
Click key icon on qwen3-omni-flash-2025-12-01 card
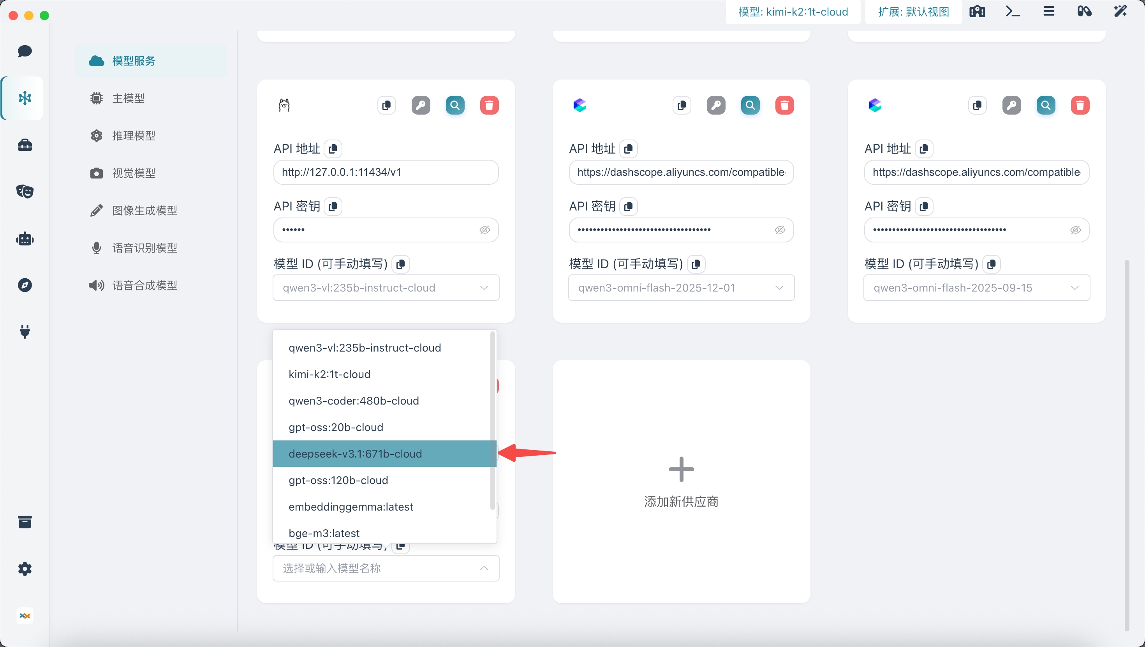[716, 106]
